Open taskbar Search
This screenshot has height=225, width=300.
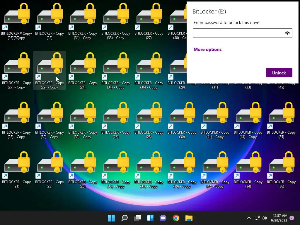pyautogui.click(x=124, y=218)
